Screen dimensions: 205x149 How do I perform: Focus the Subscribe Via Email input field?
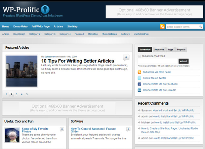(x=158, y=61)
